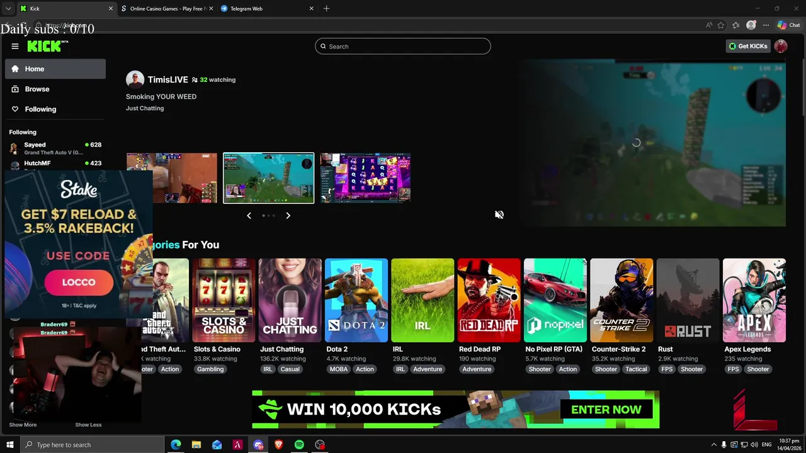Go to Home in sidebar
Screen dimensions: 806x453
click(55, 69)
